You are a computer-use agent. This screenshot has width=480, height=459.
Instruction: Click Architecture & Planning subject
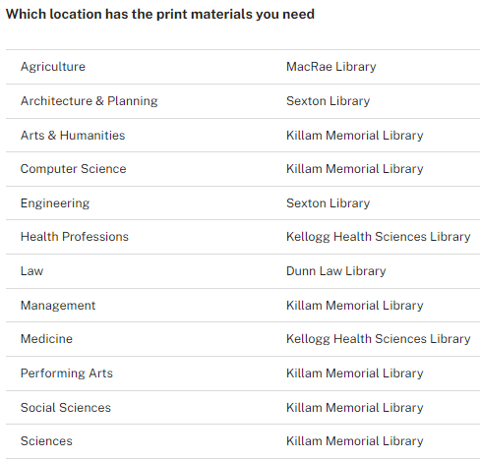pyautogui.click(x=89, y=101)
